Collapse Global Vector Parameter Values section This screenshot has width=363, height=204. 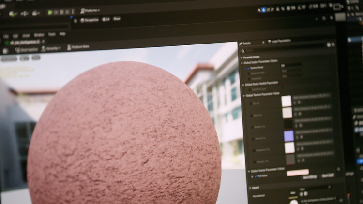[x=249, y=172]
